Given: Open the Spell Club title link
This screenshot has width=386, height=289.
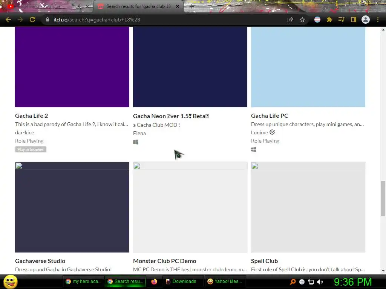Looking at the screenshot, I should click(264, 261).
